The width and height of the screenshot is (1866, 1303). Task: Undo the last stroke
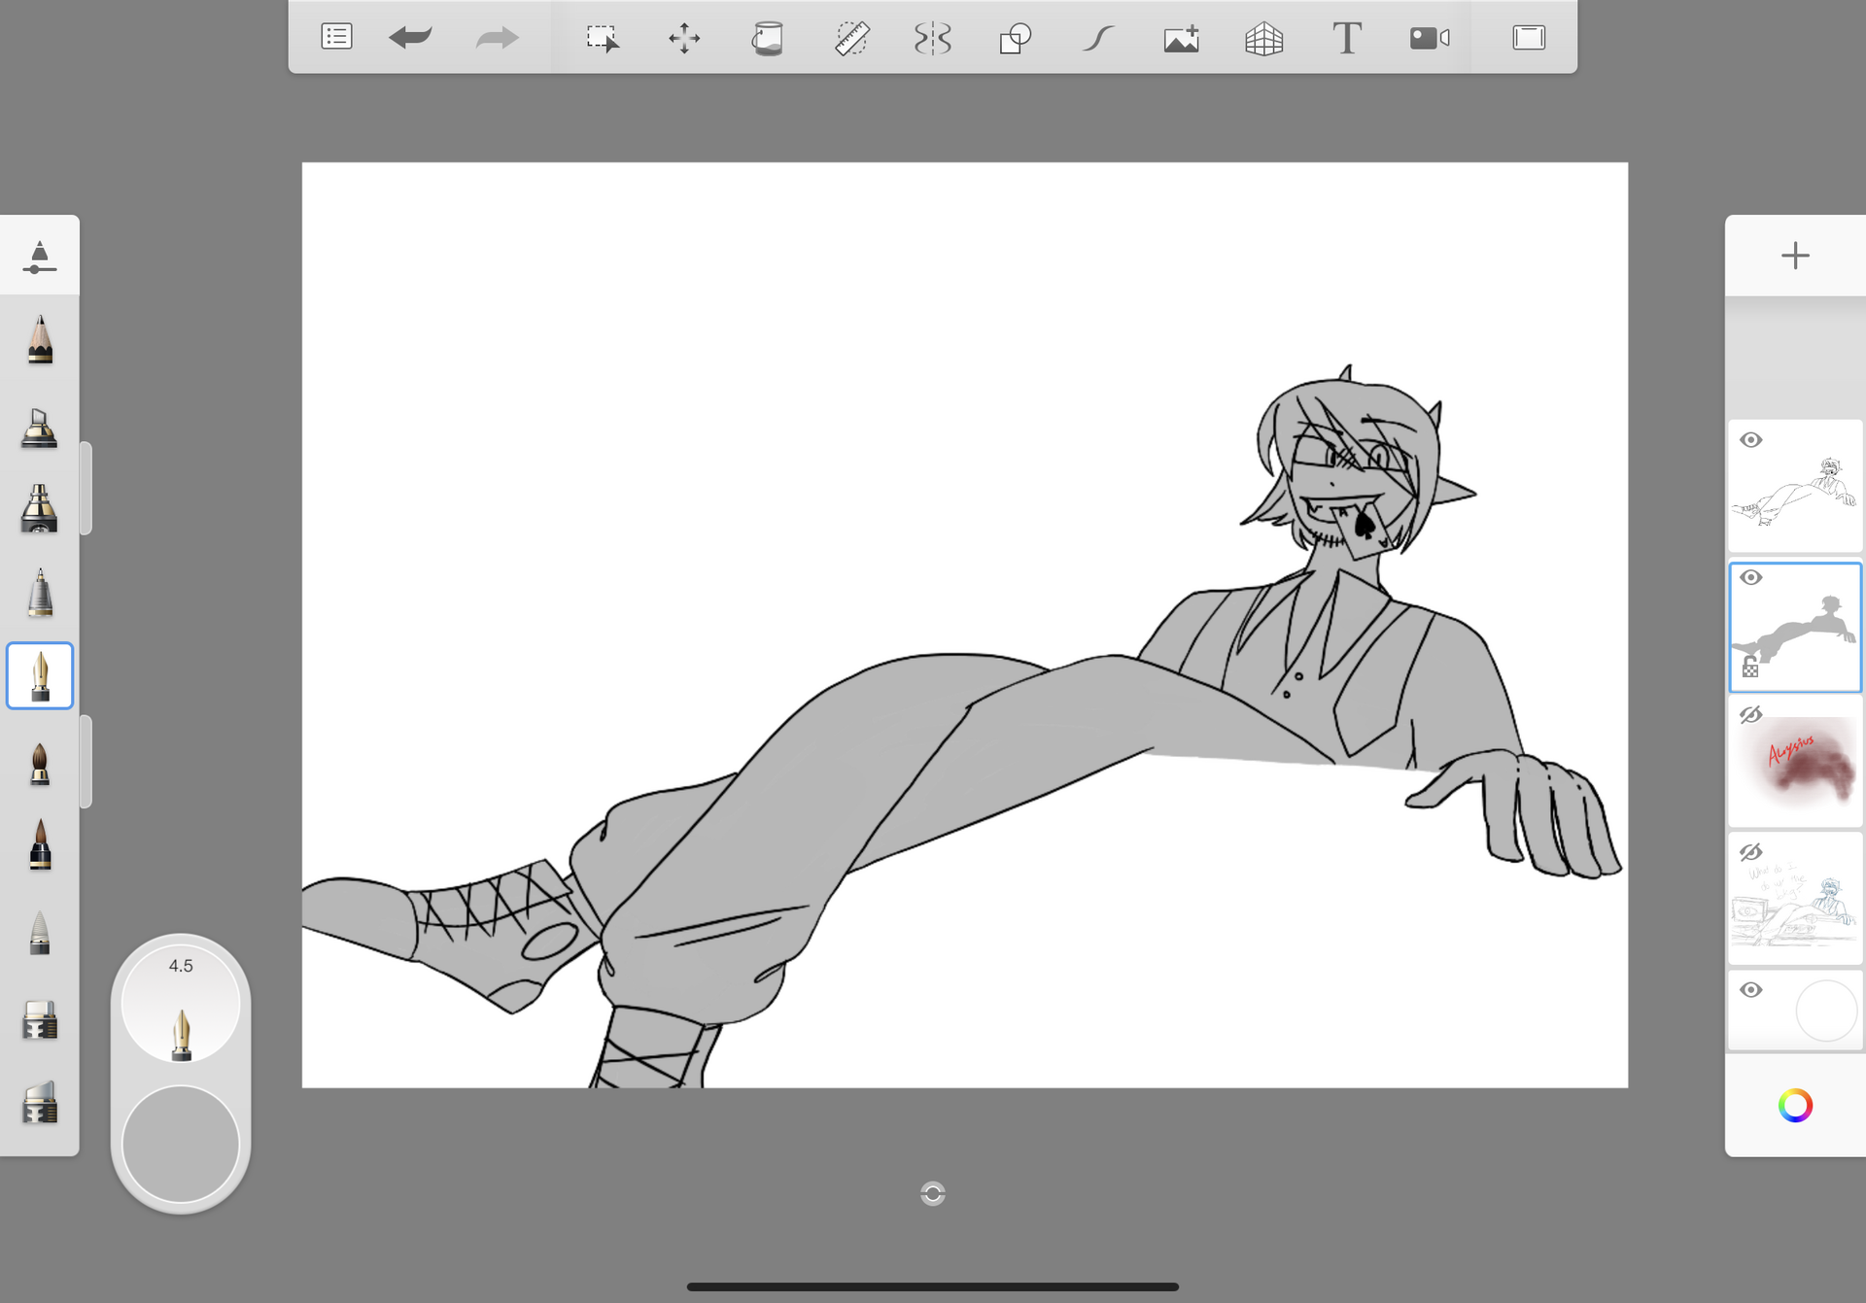pyautogui.click(x=410, y=38)
